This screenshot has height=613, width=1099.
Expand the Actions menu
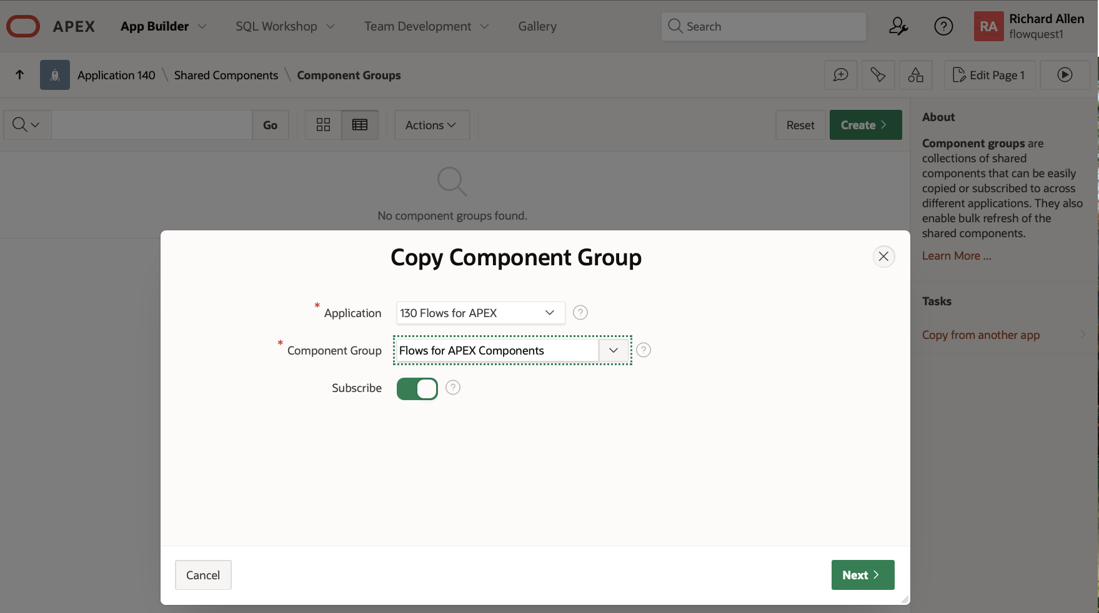(x=431, y=125)
